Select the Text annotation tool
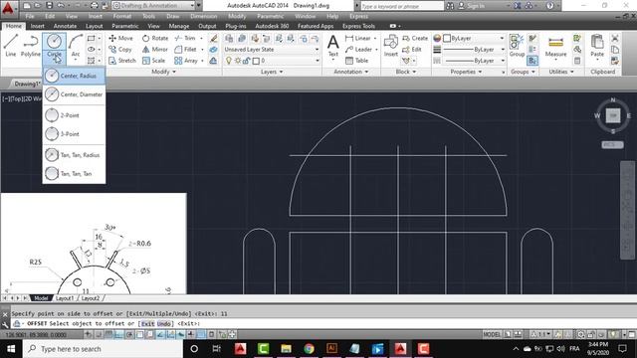 pyautogui.click(x=333, y=46)
